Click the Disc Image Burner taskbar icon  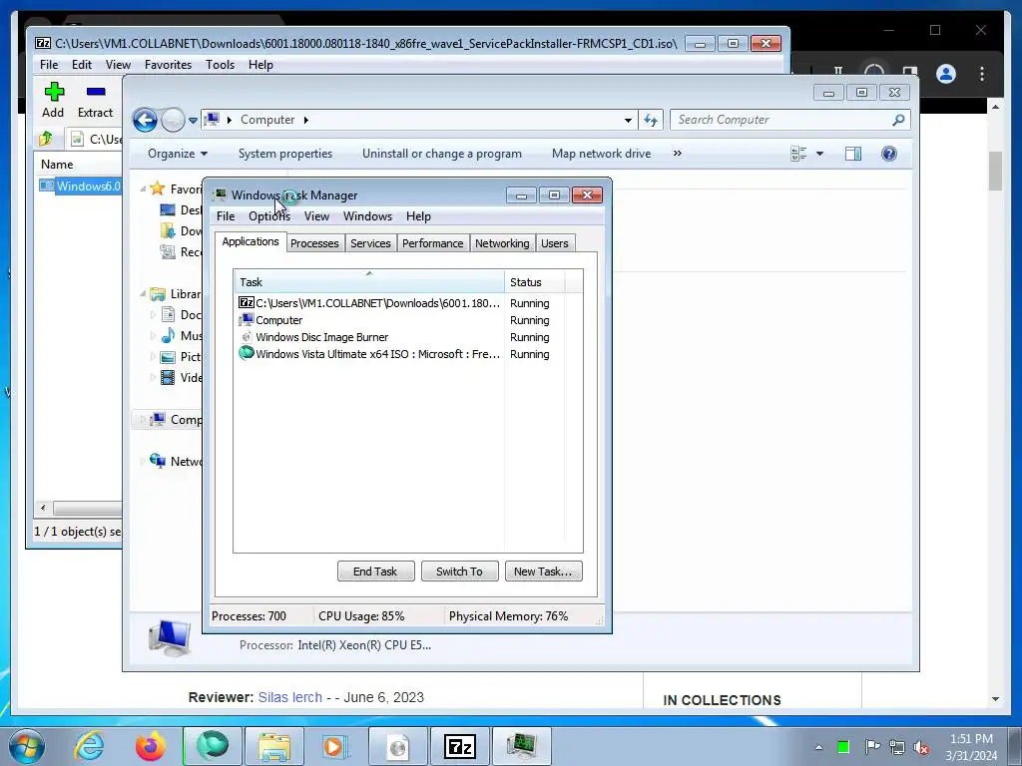coord(397,746)
